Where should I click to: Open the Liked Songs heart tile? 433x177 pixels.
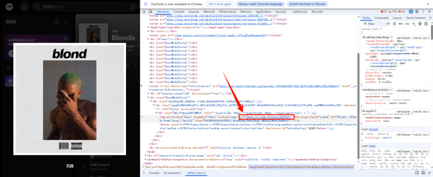[x=9, y=81]
